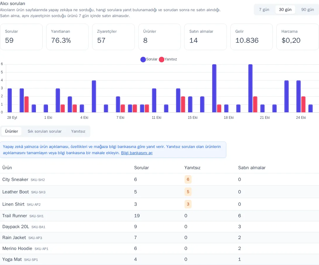The image size is (319, 265).
Task: Toggle the Yanıtsız legend series
Action: coord(168,59)
